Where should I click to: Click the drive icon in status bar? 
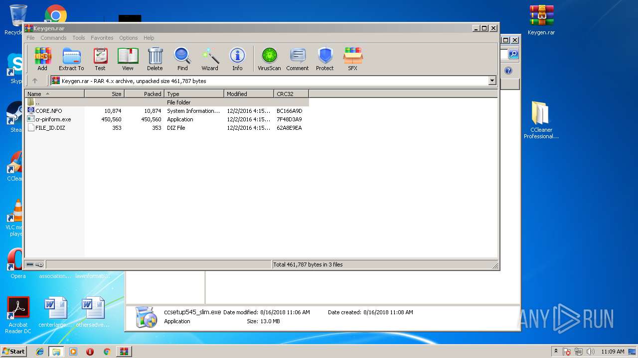(x=30, y=265)
